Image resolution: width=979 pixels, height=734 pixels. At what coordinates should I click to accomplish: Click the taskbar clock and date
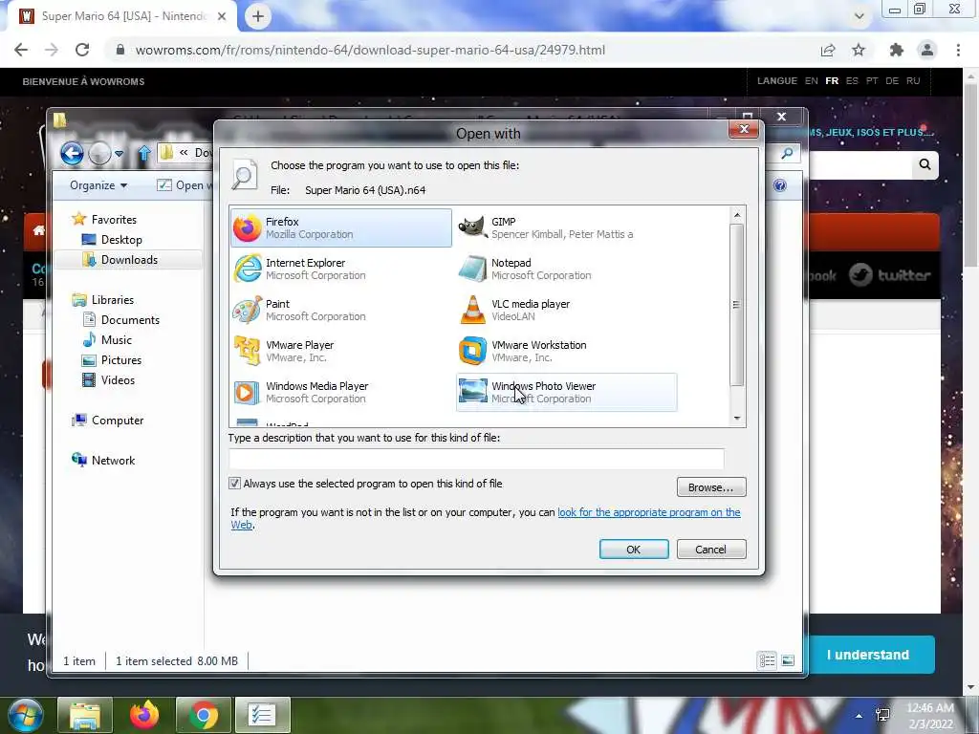coord(929,716)
